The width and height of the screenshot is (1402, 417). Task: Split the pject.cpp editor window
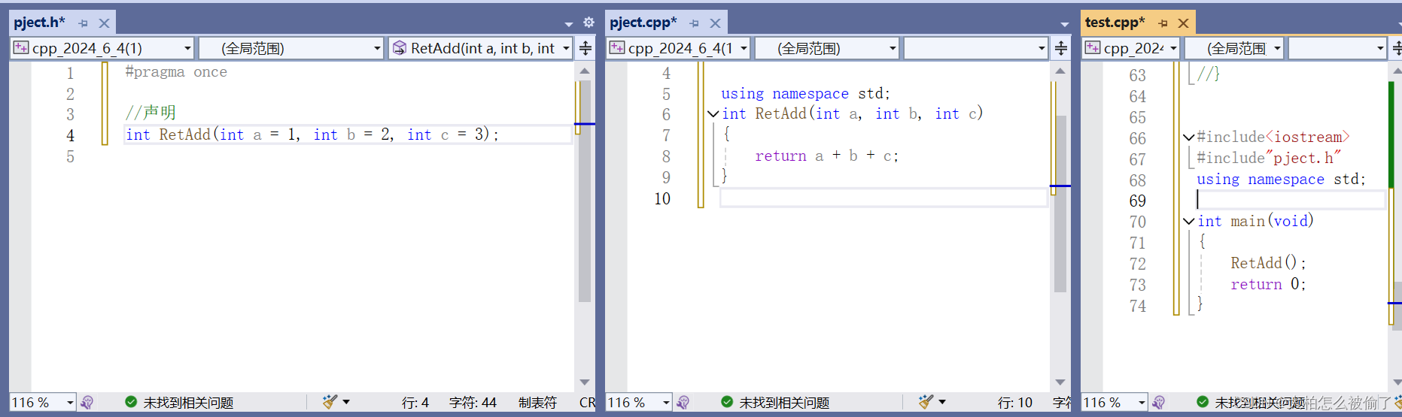1060,48
